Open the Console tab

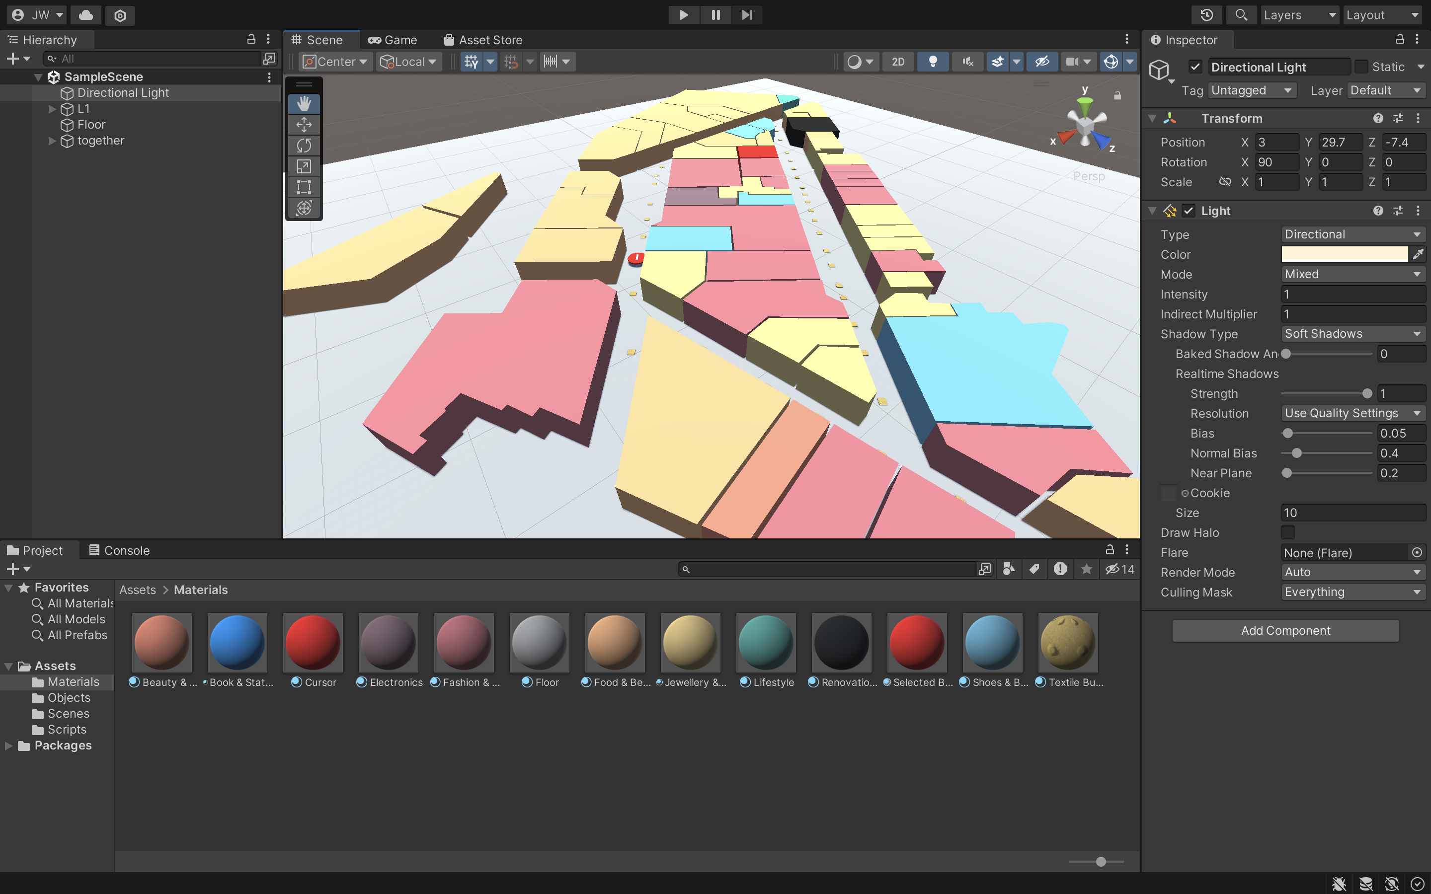(x=119, y=550)
